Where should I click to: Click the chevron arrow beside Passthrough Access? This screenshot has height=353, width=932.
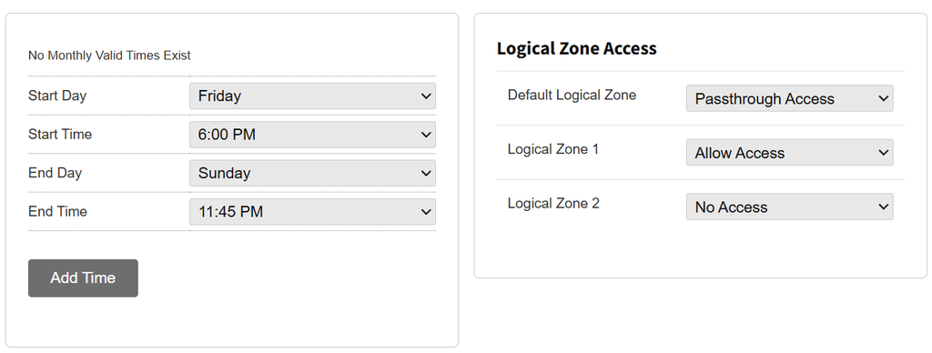(883, 98)
